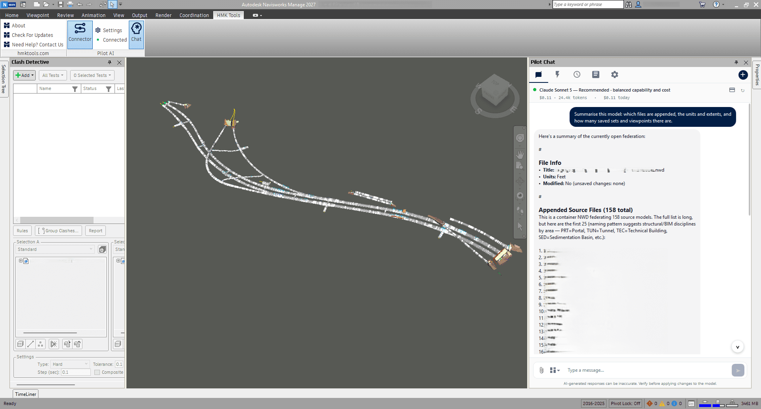Click the Group Clashes... button
This screenshot has width=761, height=409.
point(59,231)
